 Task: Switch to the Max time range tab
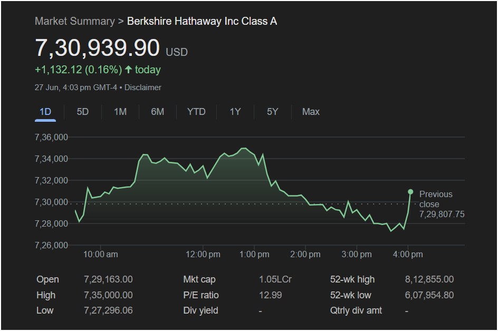tap(311, 112)
